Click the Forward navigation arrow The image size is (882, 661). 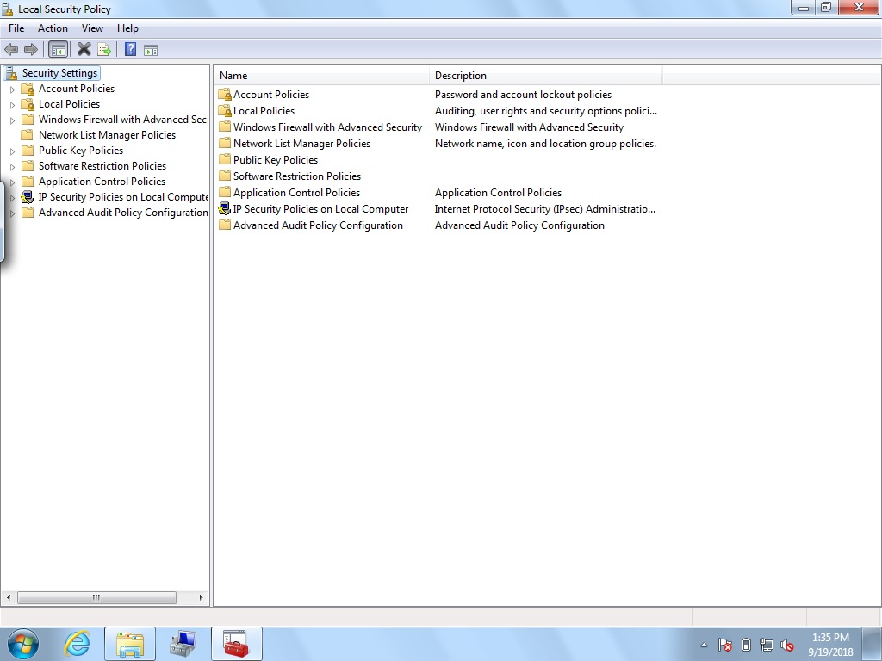click(x=31, y=49)
